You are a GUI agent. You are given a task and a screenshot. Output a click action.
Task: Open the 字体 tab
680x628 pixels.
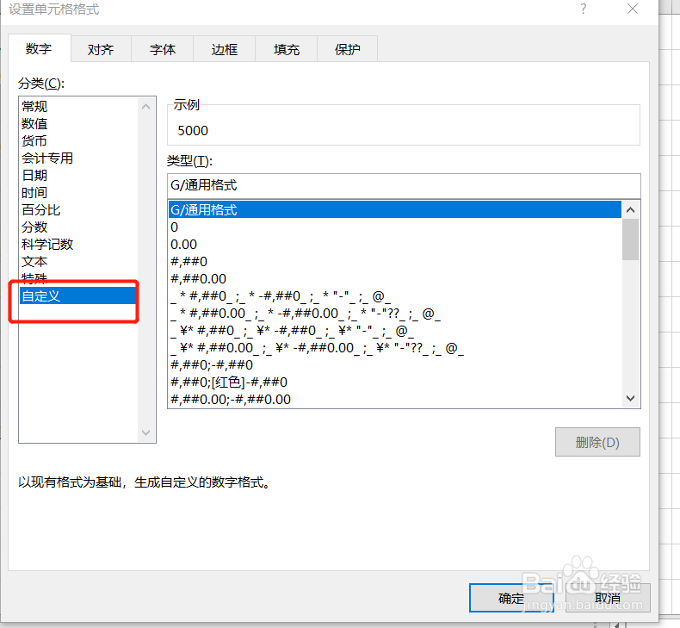point(163,49)
